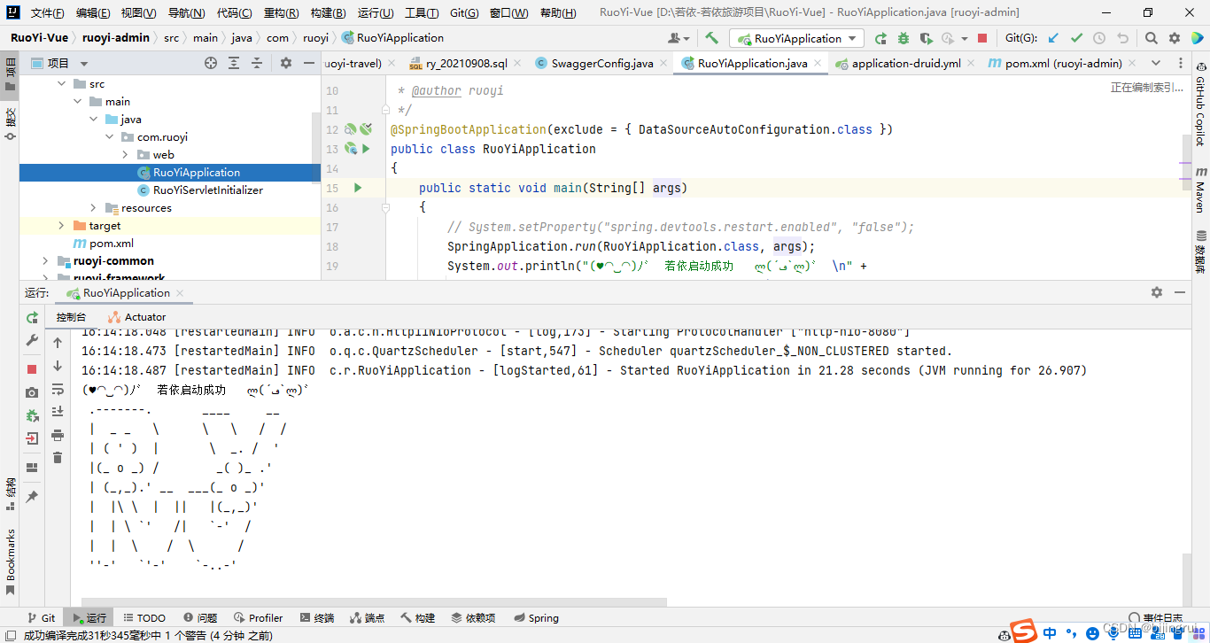
Task: Open IDE settings gear in the main toolbar
Action: tap(1175, 38)
